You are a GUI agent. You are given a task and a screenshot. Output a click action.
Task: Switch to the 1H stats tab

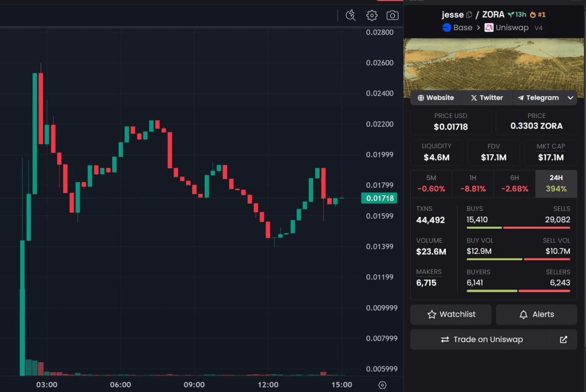coord(472,183)
